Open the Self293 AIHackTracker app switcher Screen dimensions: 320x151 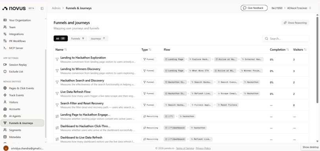291,8
